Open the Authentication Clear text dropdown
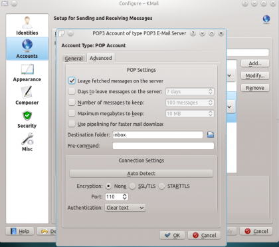Screen dimensions: 279x247 [x=125, y=208]
